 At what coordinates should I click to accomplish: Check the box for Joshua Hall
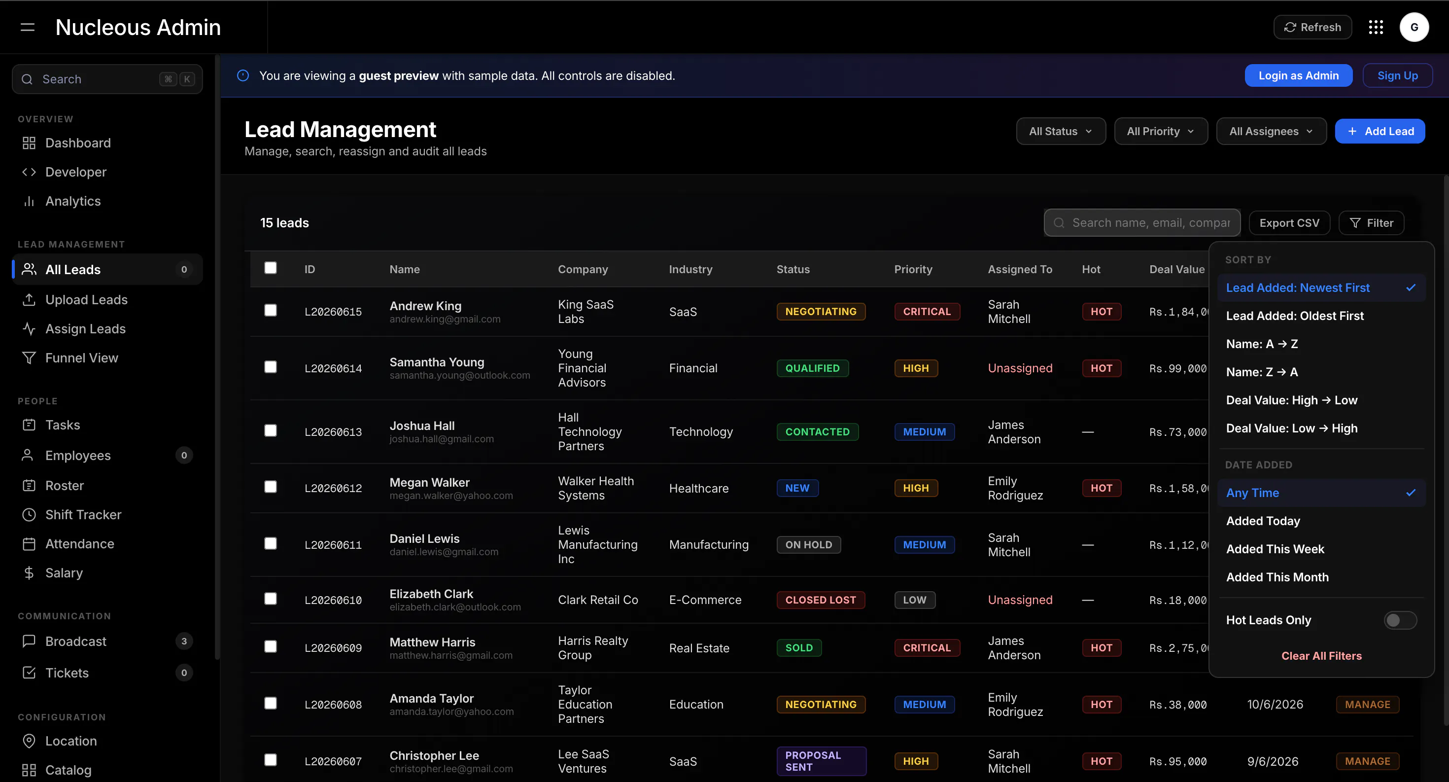pyautogui.click(x=271, y=430)
